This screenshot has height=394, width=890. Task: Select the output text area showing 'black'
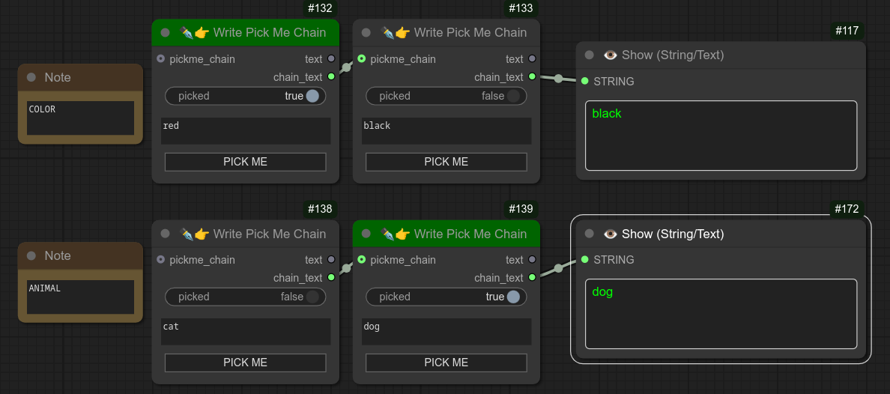(720, 136)
